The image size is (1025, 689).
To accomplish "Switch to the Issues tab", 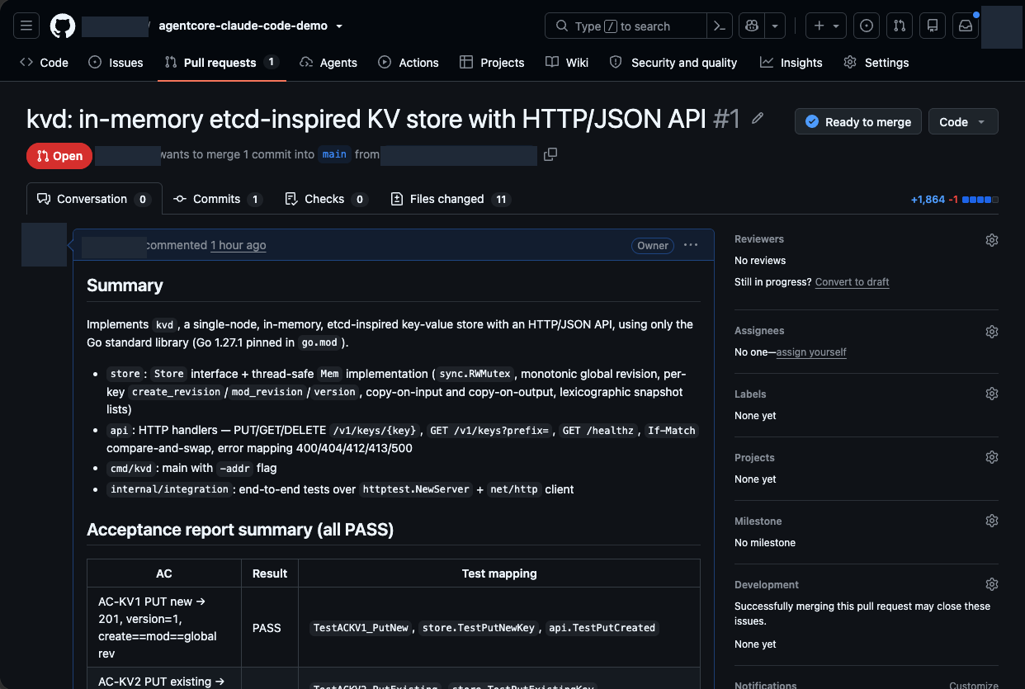I will pyautogui.click(x=116, y=62).
